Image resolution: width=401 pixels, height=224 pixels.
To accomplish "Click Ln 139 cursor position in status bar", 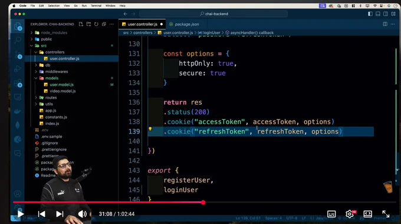I will point(248,218).
